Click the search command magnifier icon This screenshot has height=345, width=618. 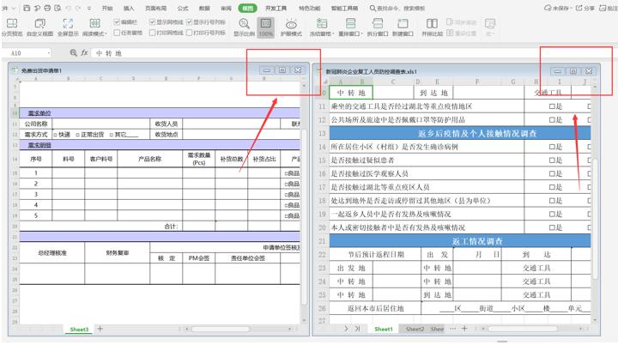tap(373, 8)
